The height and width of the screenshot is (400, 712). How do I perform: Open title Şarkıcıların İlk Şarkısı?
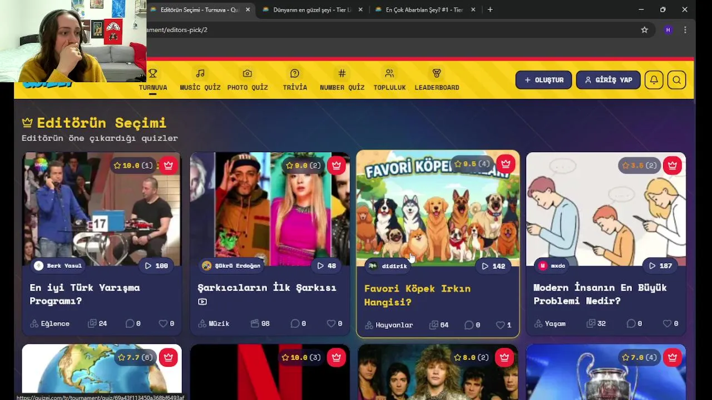point(267,288)
